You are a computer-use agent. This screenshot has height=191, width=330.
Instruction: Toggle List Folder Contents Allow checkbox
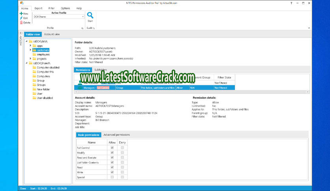coord(112,163)
